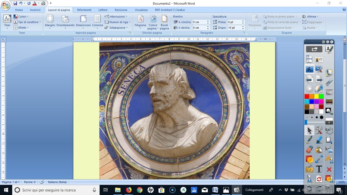Increase the Dopo spacing after value
Image resolution: width=347 pixels, height=195 pixels.
click(x=243, y=27)
